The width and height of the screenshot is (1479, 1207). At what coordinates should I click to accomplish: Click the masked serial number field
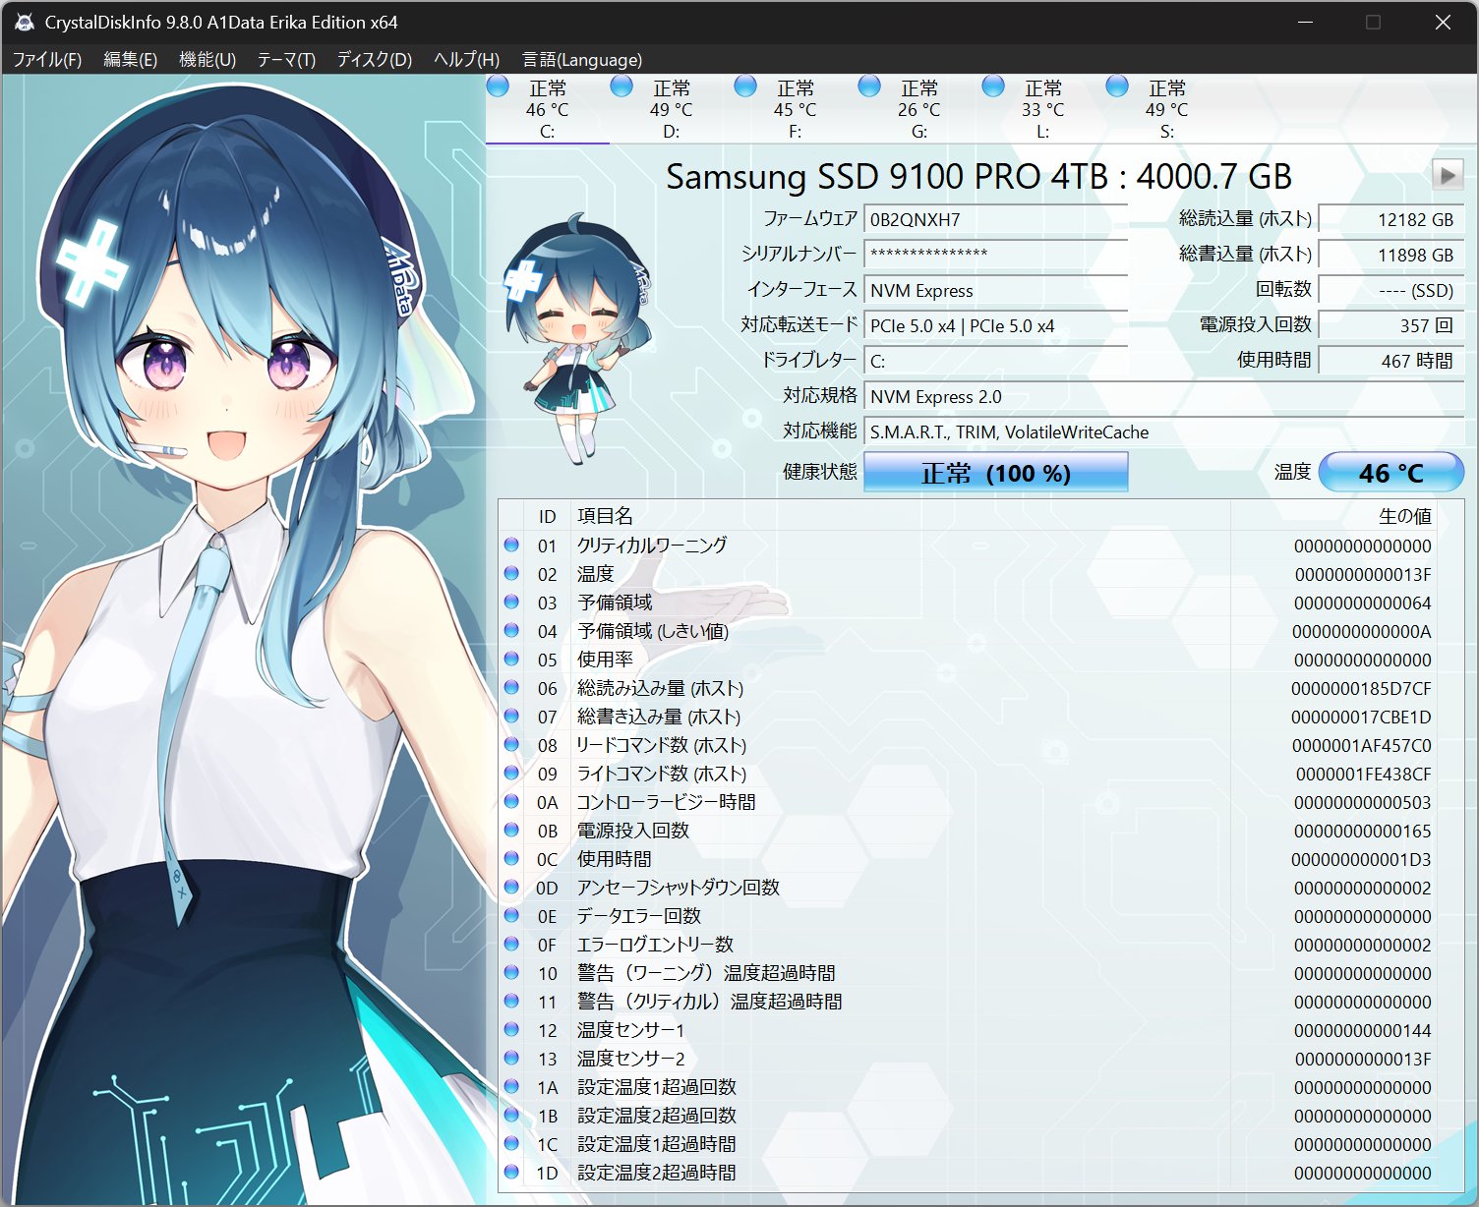pos(995,255)
